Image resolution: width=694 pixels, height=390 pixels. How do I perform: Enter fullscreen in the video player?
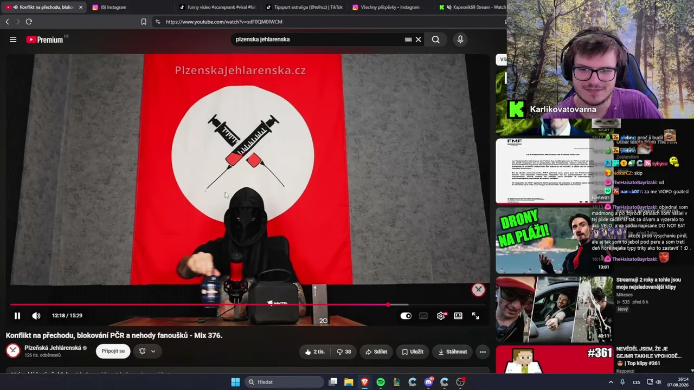pos(475,316)
